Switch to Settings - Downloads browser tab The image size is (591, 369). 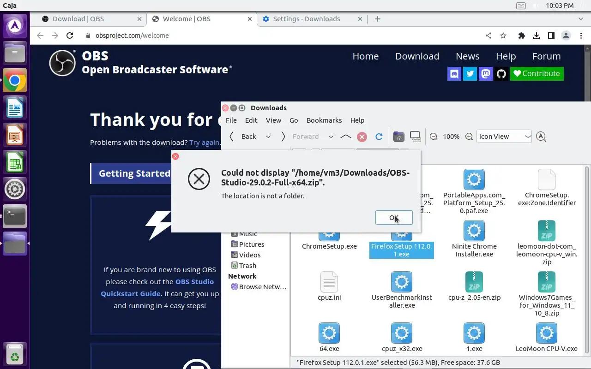pyautogui.click(x=312, y=19)
